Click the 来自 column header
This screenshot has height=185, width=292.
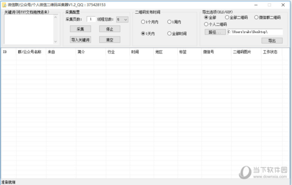[x=61, y=52]
